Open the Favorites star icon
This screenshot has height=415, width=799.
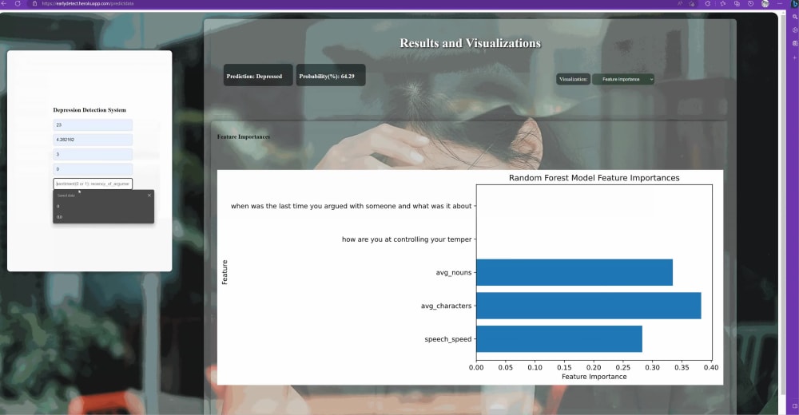click(722, 3)
